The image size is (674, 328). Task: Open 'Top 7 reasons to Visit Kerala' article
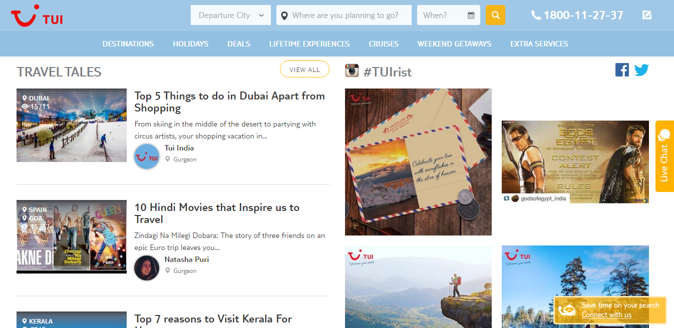click(x=213, y=320)
